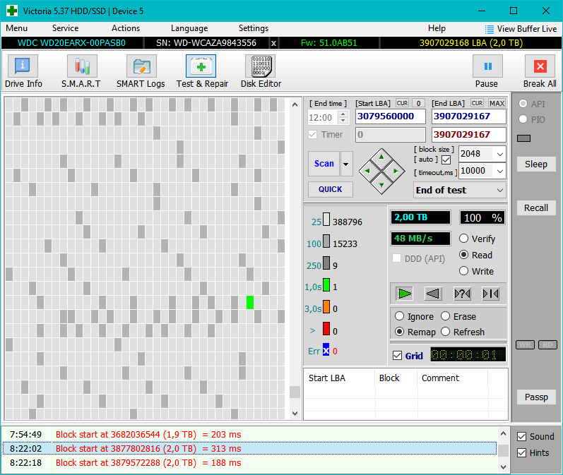Click the QUICK scan button
The image size is (563, 475).
point(330,189)
